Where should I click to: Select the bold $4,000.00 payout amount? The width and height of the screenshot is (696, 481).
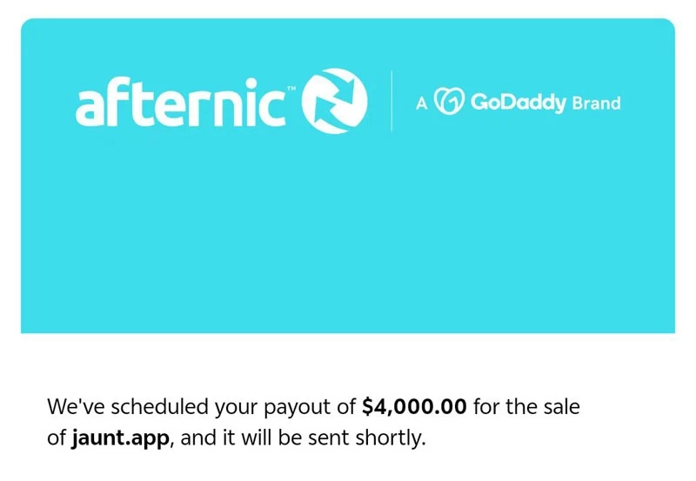tap(414, 407)
